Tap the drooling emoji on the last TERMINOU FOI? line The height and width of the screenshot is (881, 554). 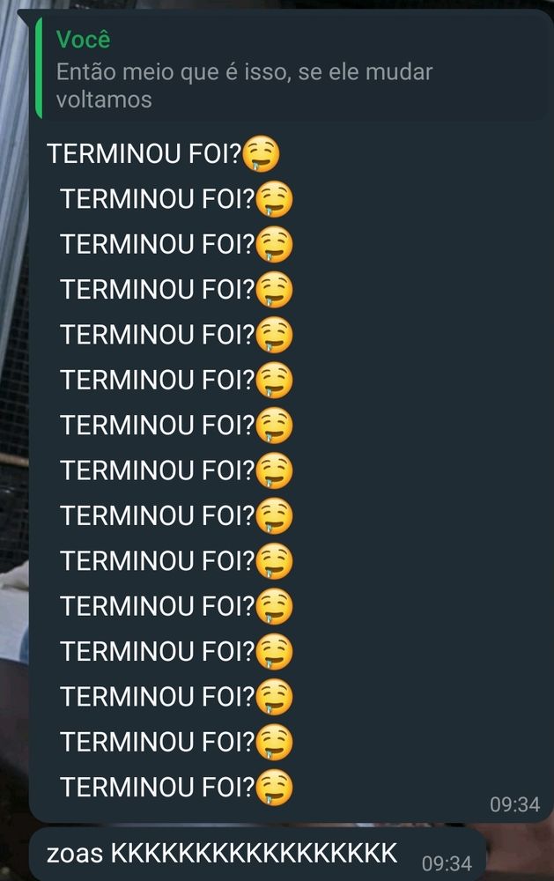click(x=274, y=787)
